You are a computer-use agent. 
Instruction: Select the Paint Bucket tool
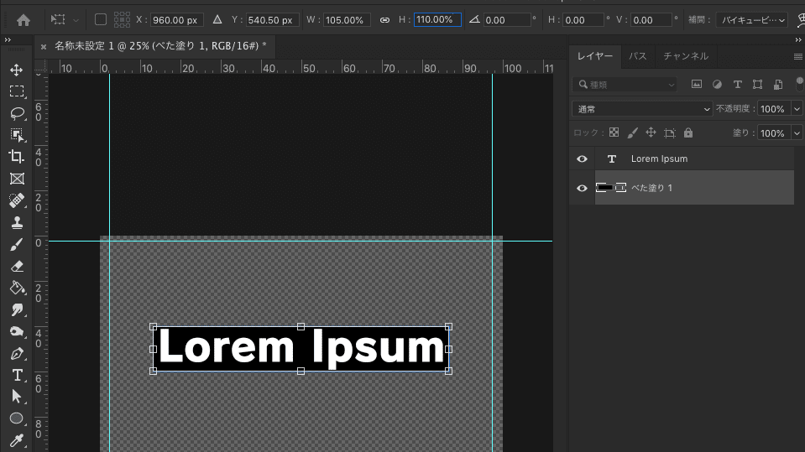pyautogui.click(x=17, y=288)
